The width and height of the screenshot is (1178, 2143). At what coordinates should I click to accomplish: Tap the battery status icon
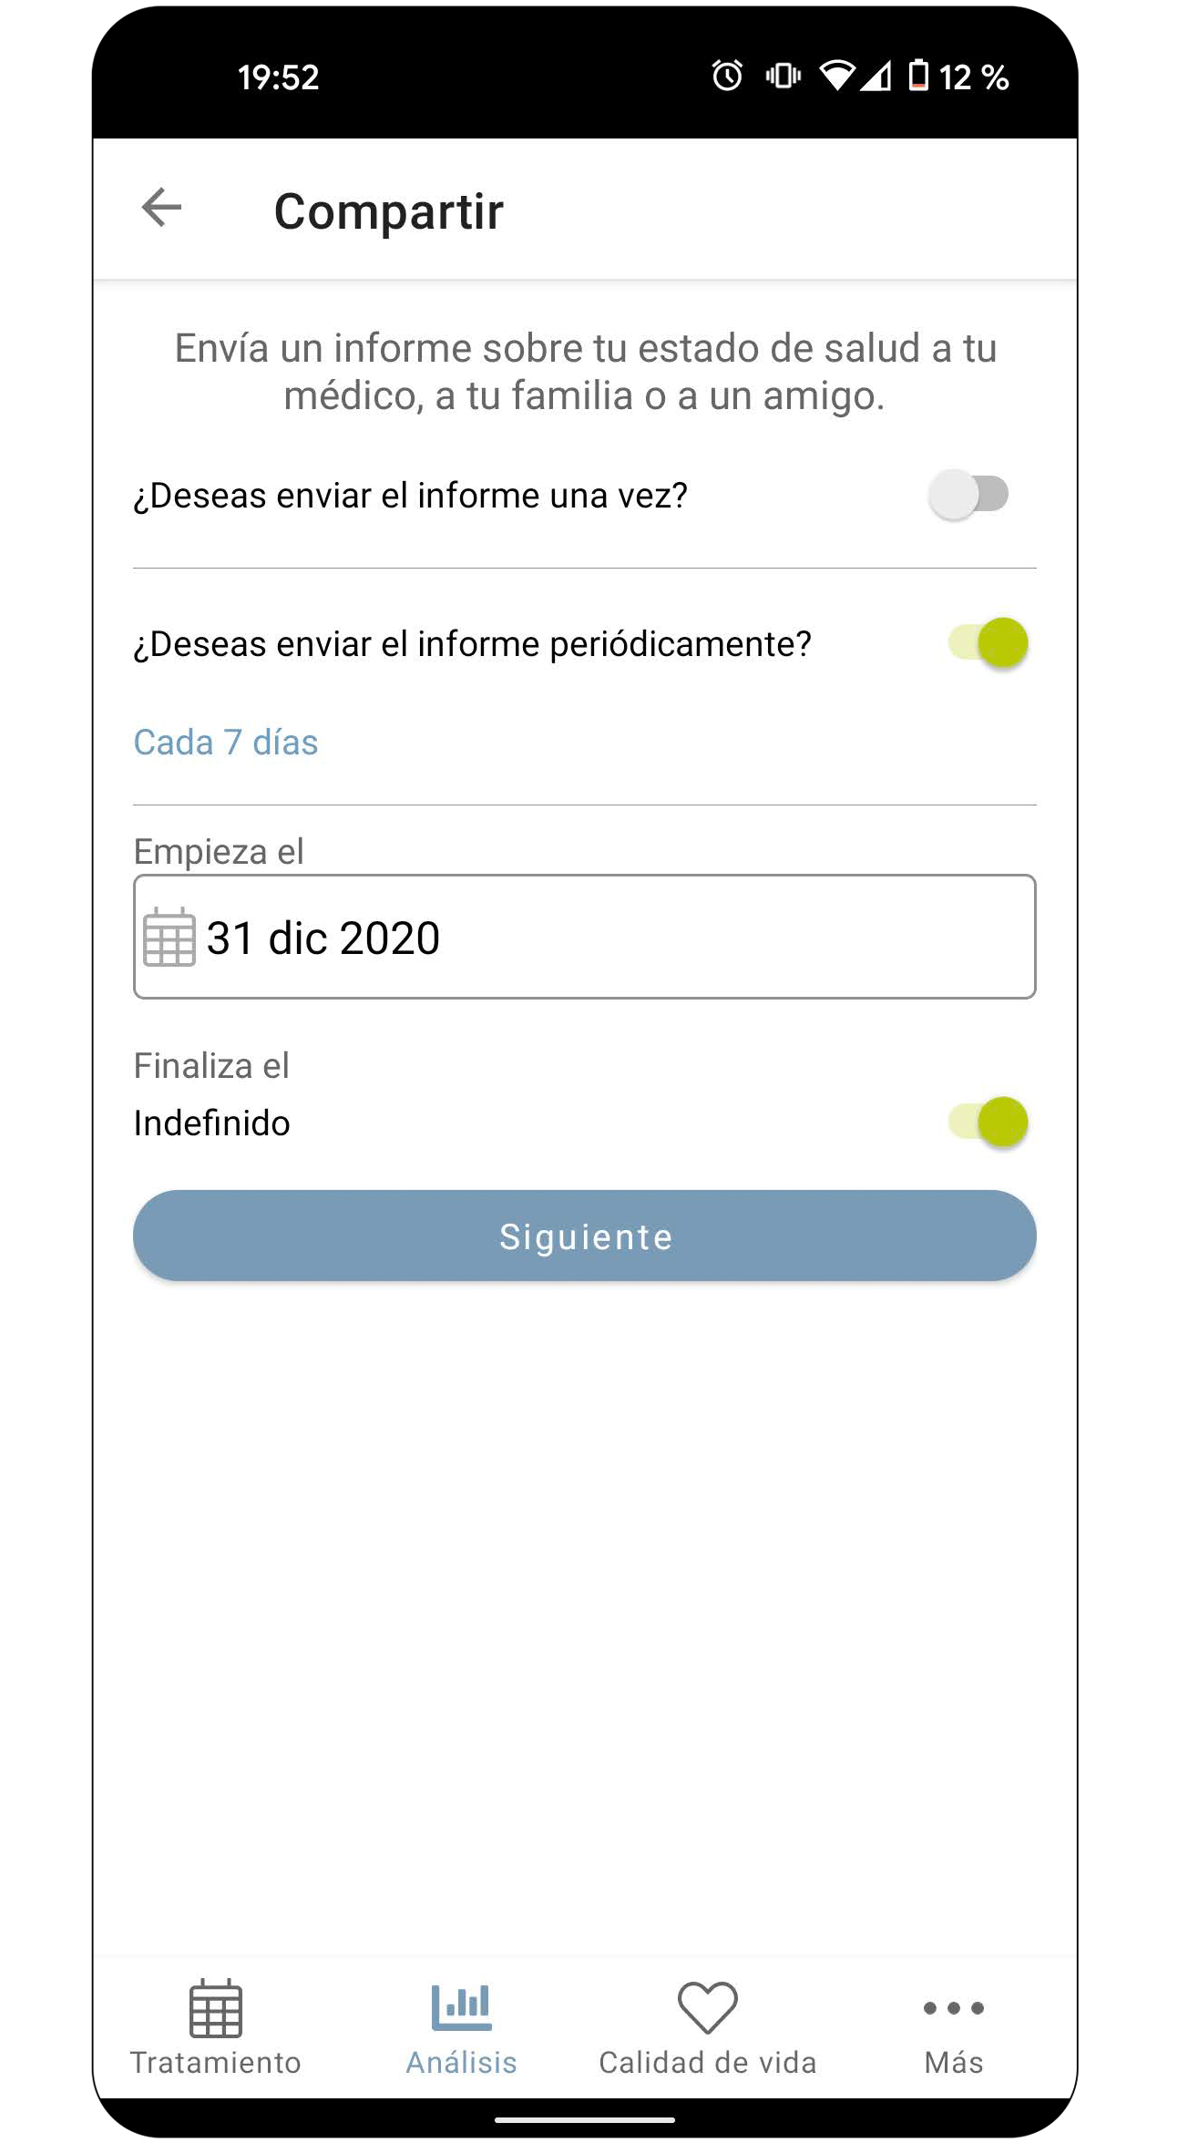coord(919,76)
